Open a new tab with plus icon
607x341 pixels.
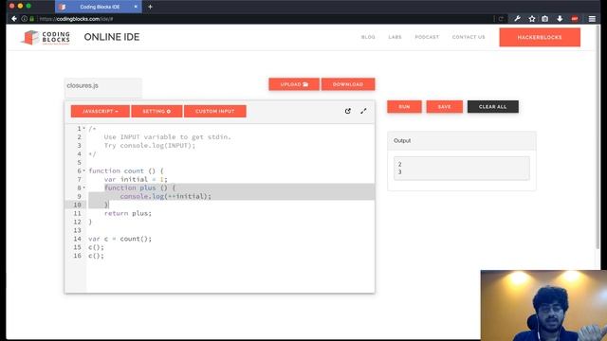coord(150,7)
